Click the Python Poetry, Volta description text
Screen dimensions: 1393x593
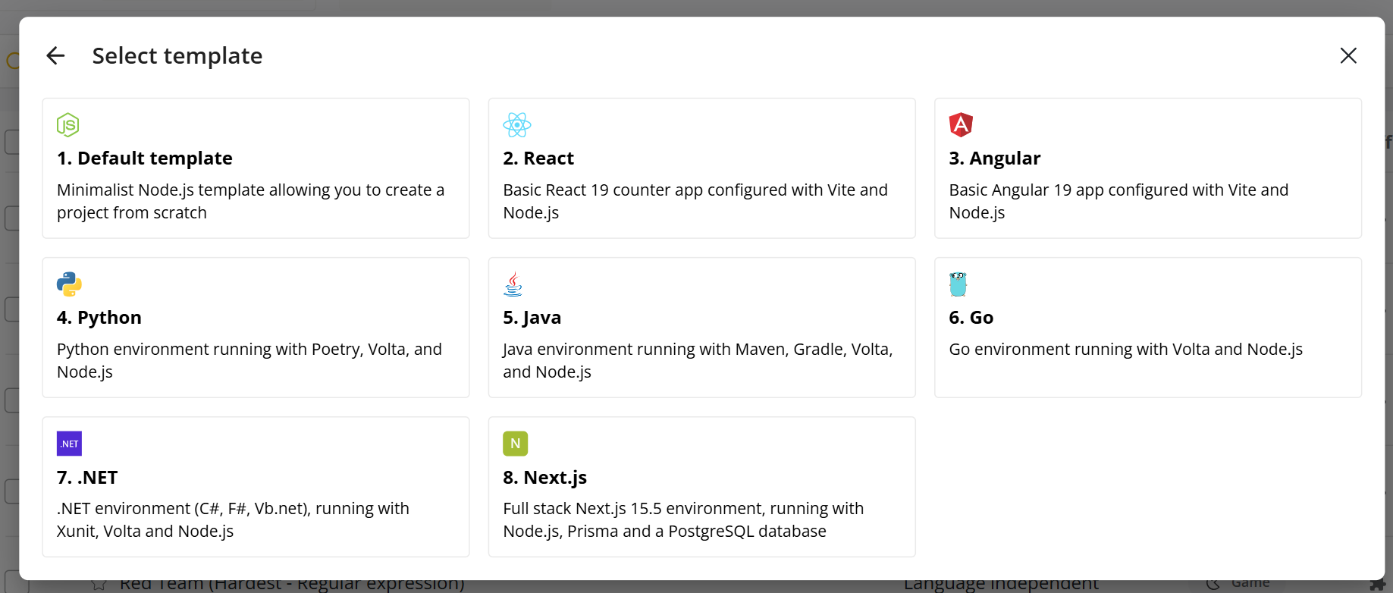(x=249, y=360)
